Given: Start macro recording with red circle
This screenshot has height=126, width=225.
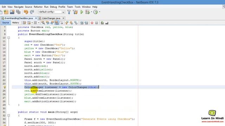Looking at the screenshot, I should pyautogui.click(x=92, y=23).
